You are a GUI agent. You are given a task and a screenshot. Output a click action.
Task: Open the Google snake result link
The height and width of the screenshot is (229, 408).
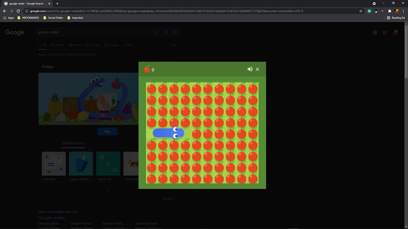(51, 218)
